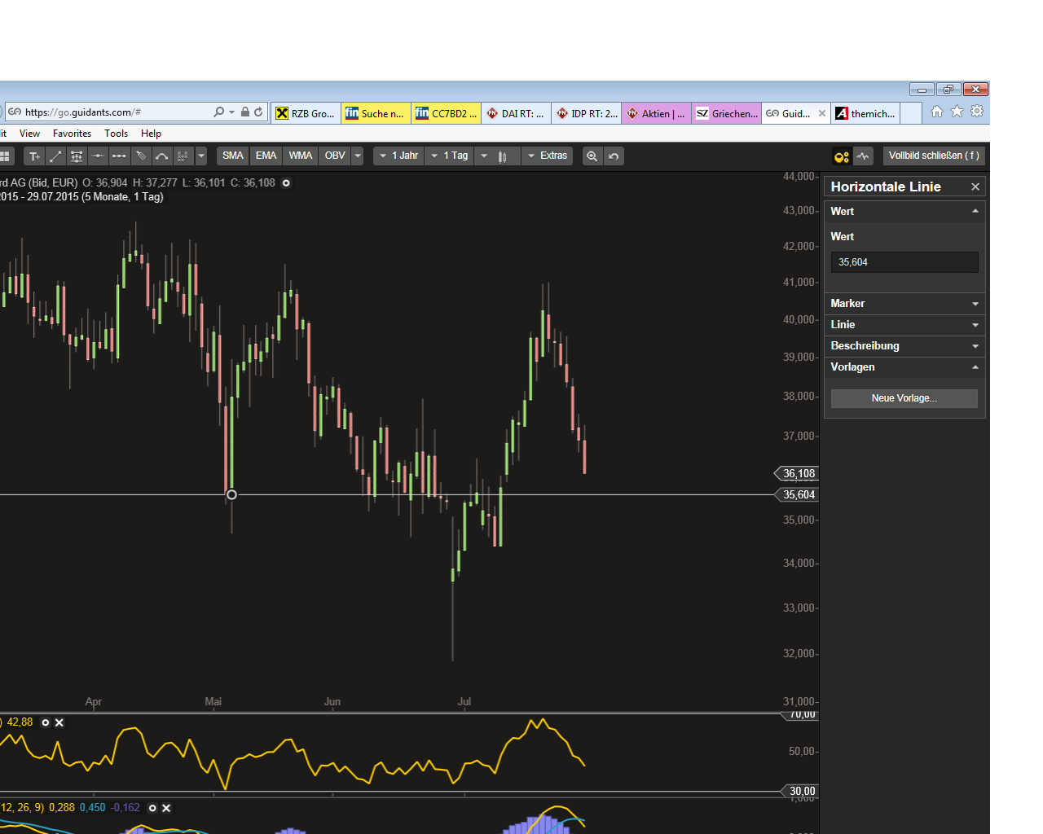Activate the Fibonacci drawing tool

tap(77, 156)
